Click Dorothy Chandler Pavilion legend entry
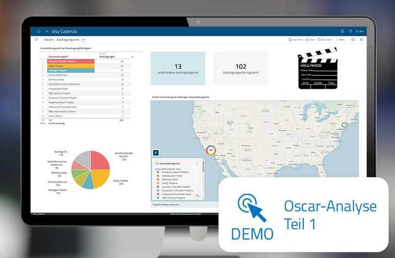 173,187
